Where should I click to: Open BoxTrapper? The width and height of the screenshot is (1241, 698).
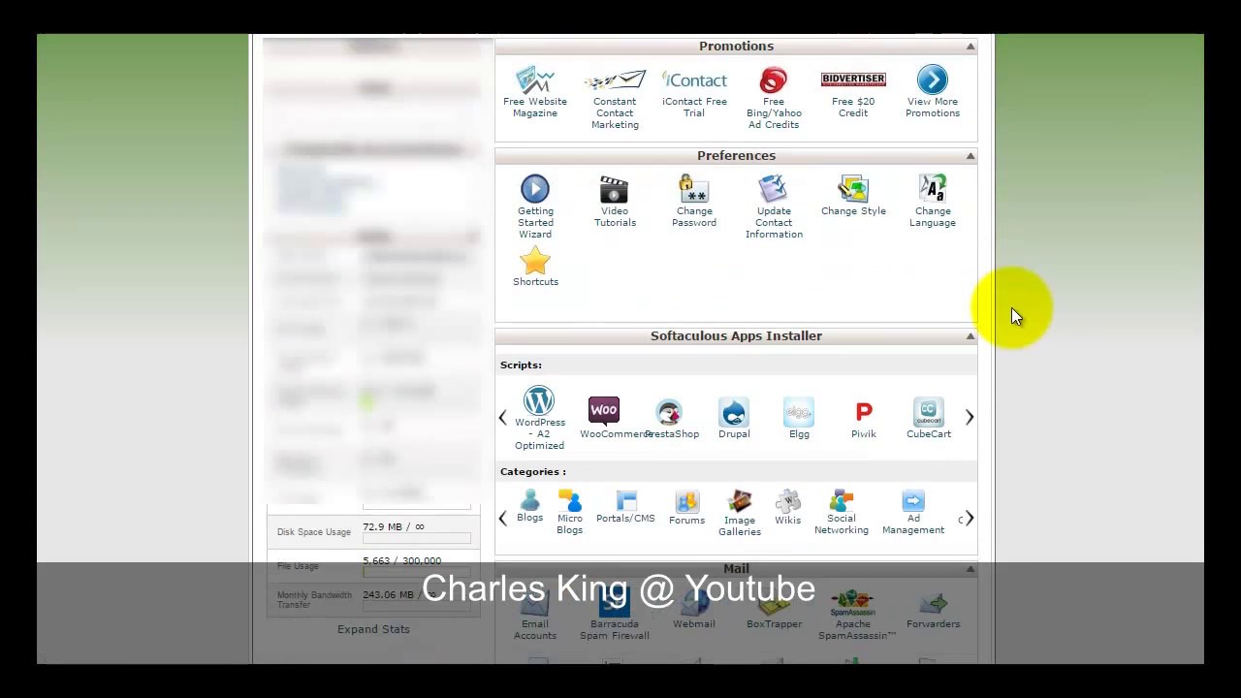point(774,608)
